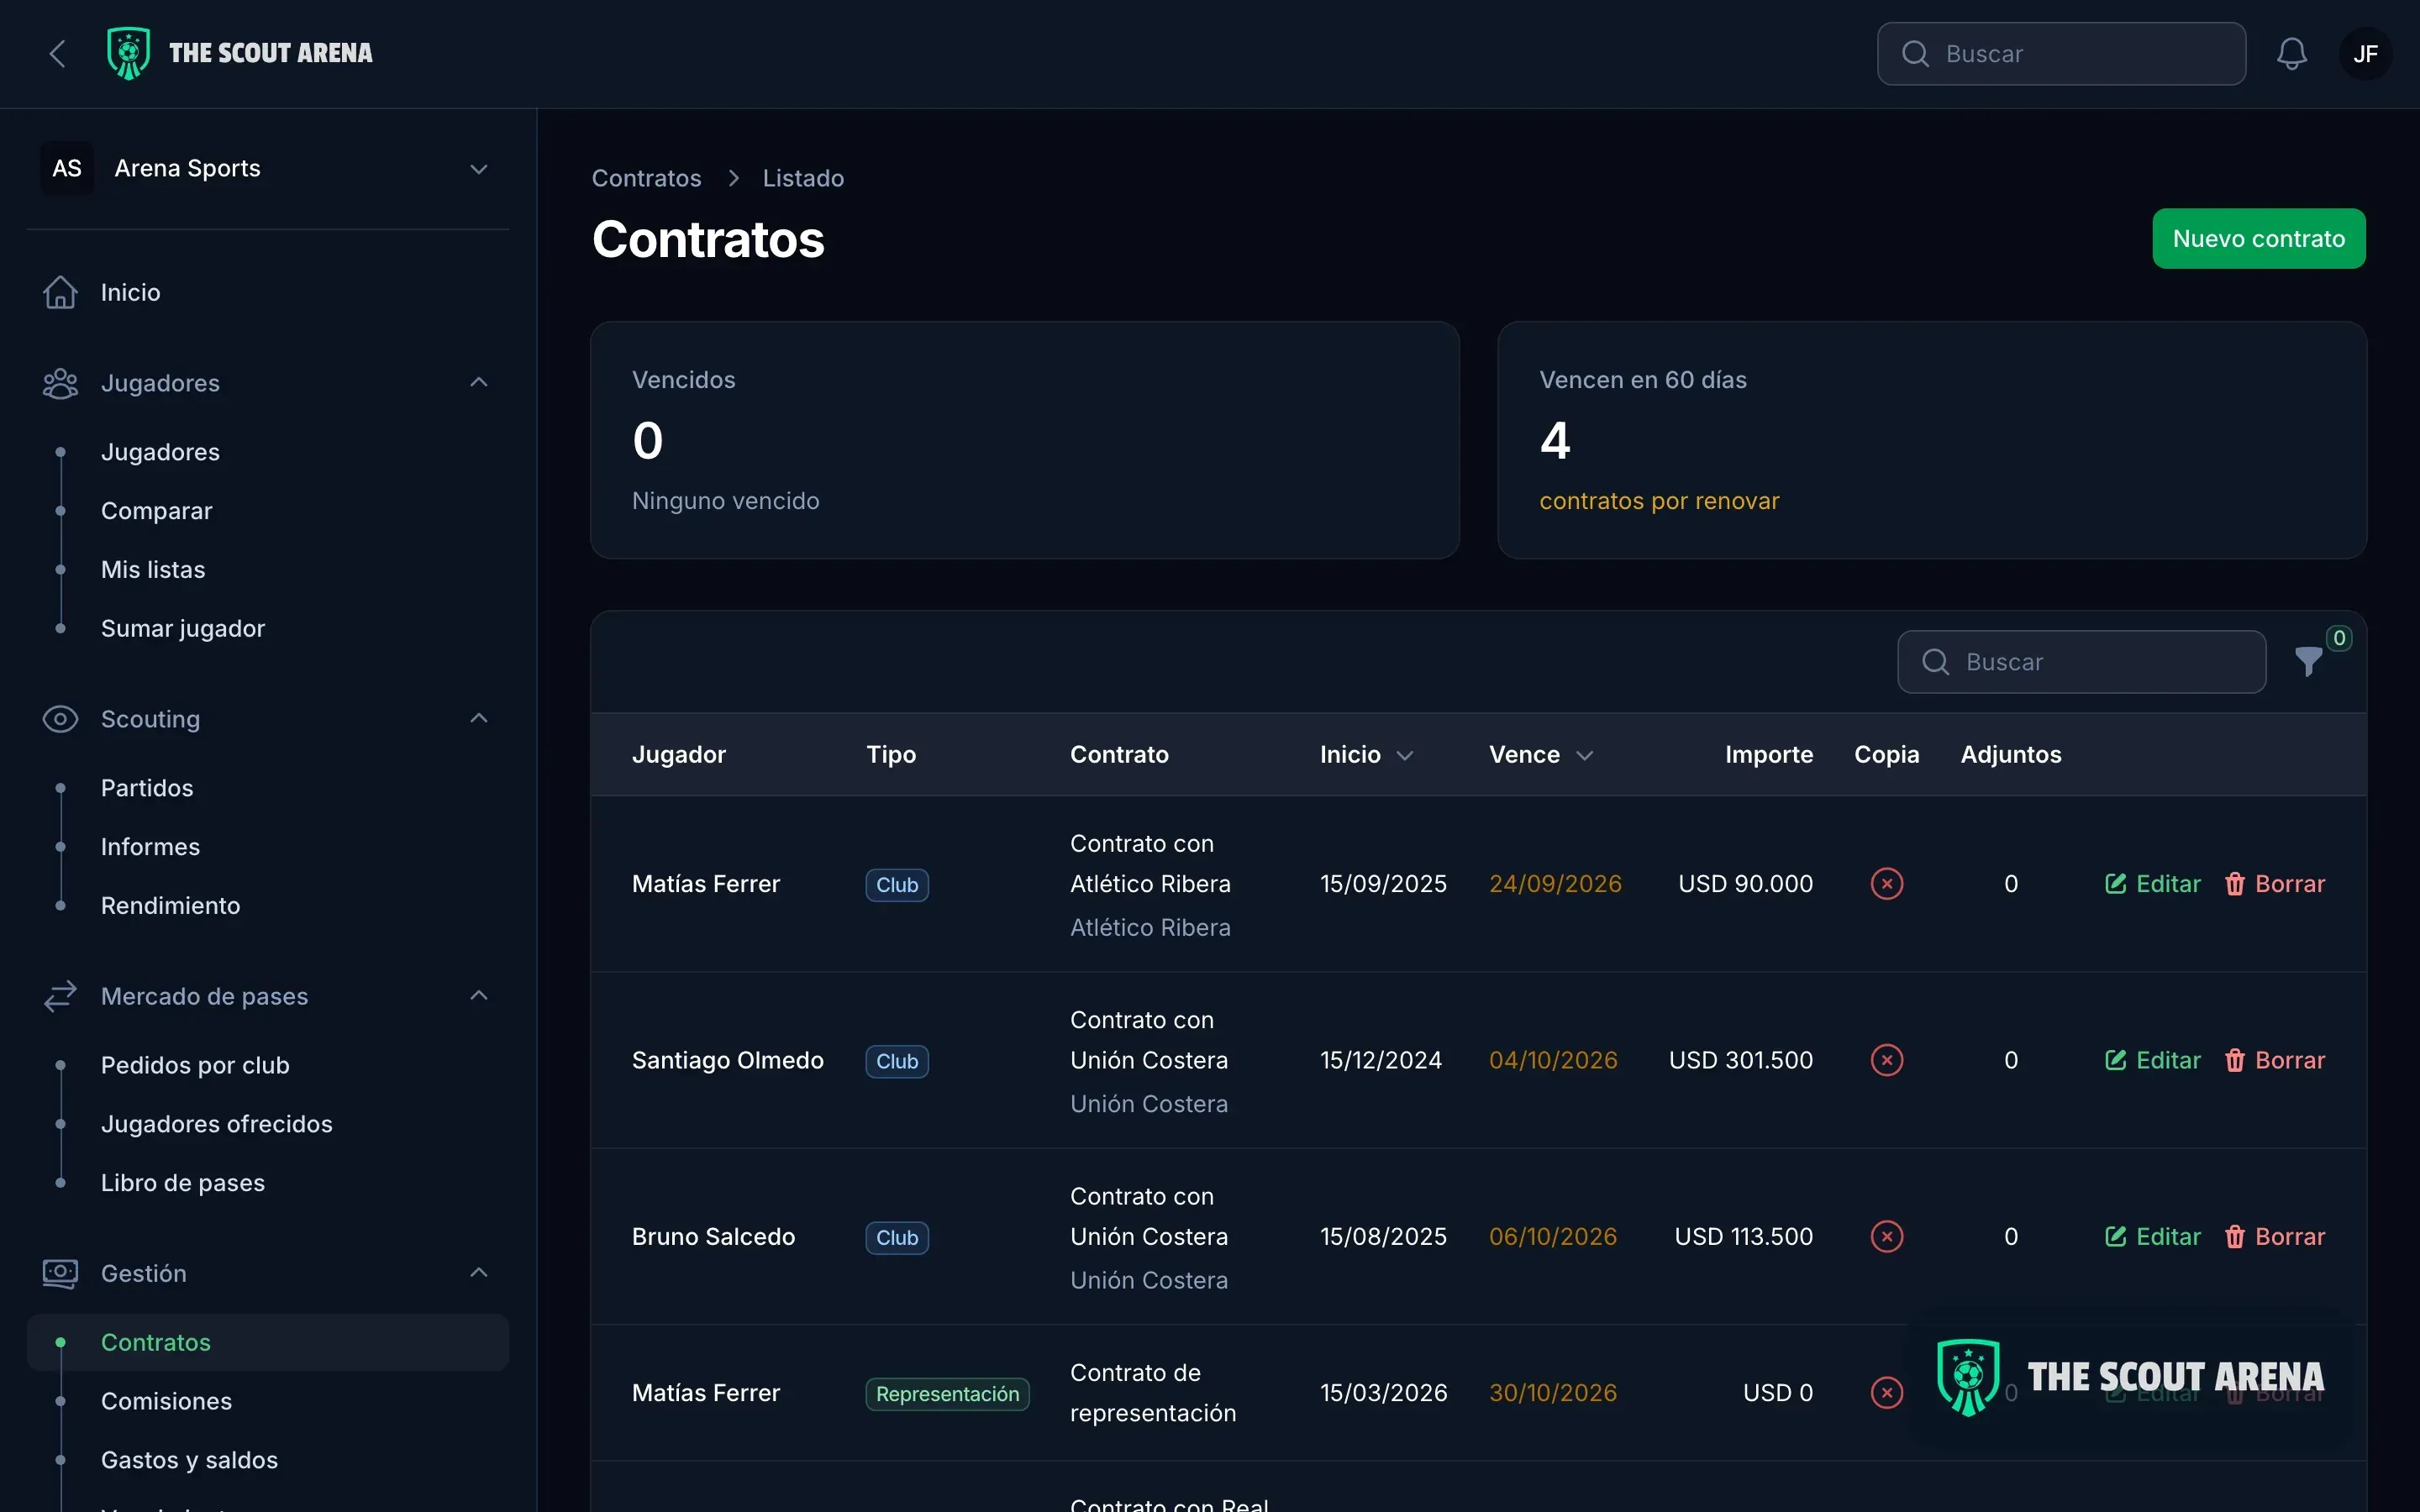Screen dimensions: 2420x1512
Task: Click the Inicio home icon
Action: [x=60, y=292]
